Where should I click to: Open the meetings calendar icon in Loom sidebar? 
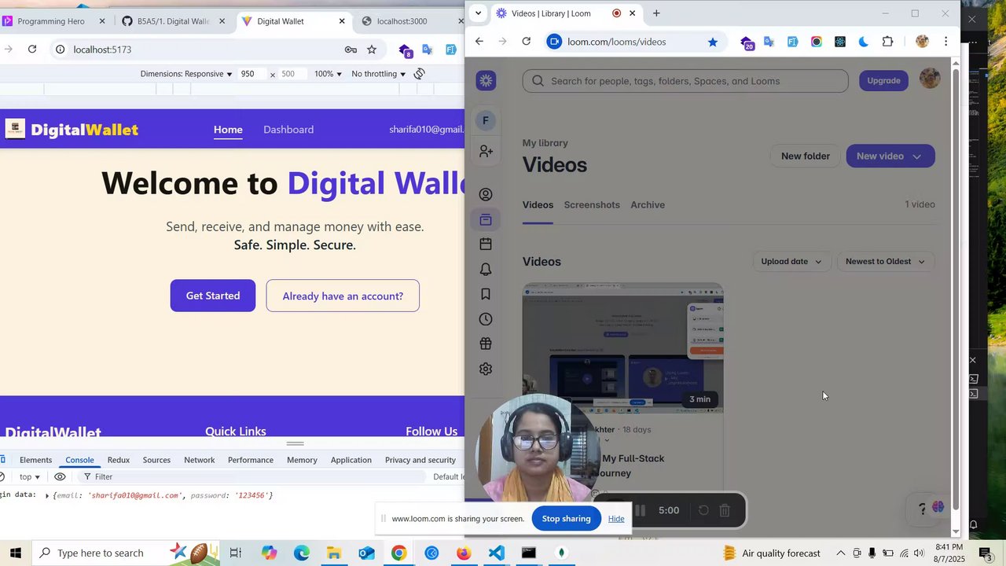486,244
